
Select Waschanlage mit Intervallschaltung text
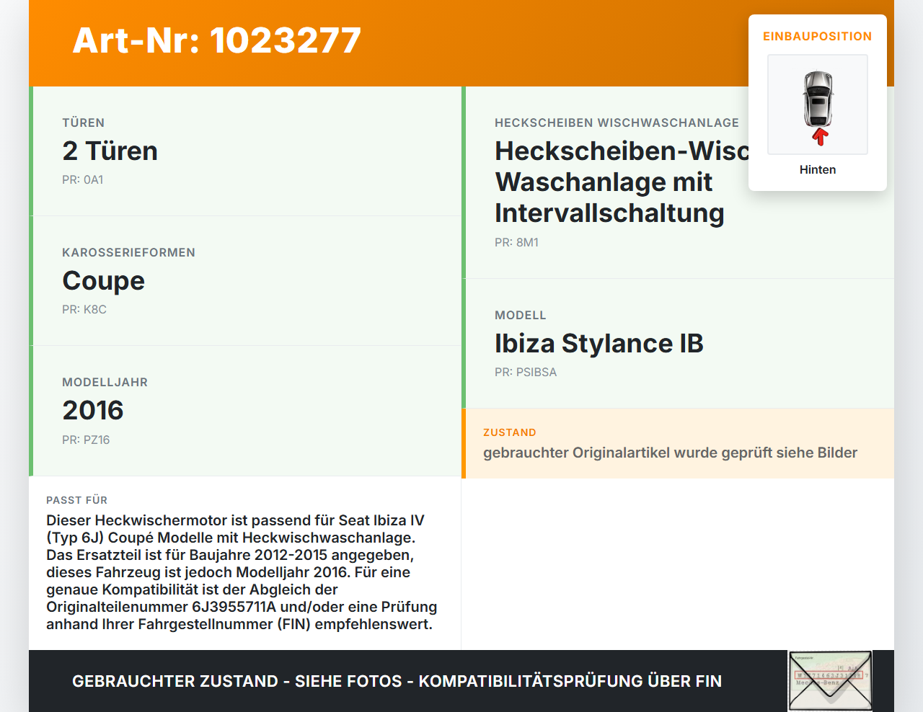pos(609,197)
